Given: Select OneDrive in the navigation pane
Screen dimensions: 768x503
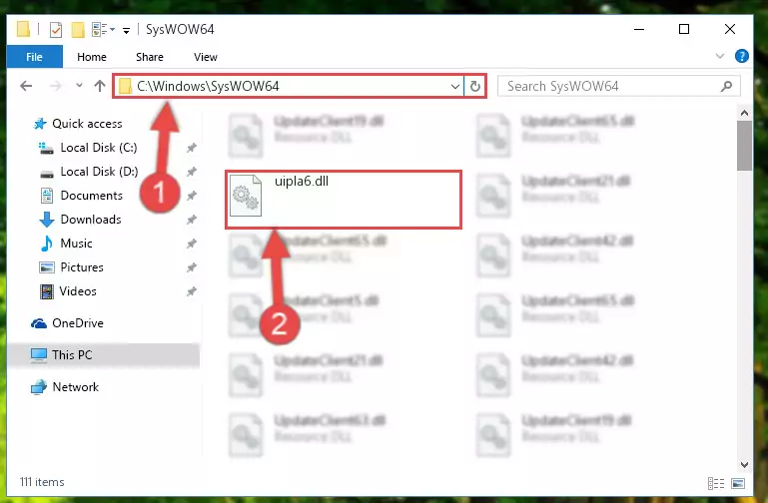Looking at the screenshot, I should coord(78,323).
